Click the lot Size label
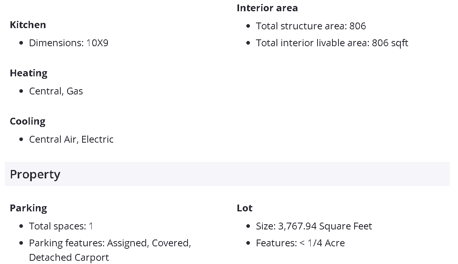 click(265, 226)
